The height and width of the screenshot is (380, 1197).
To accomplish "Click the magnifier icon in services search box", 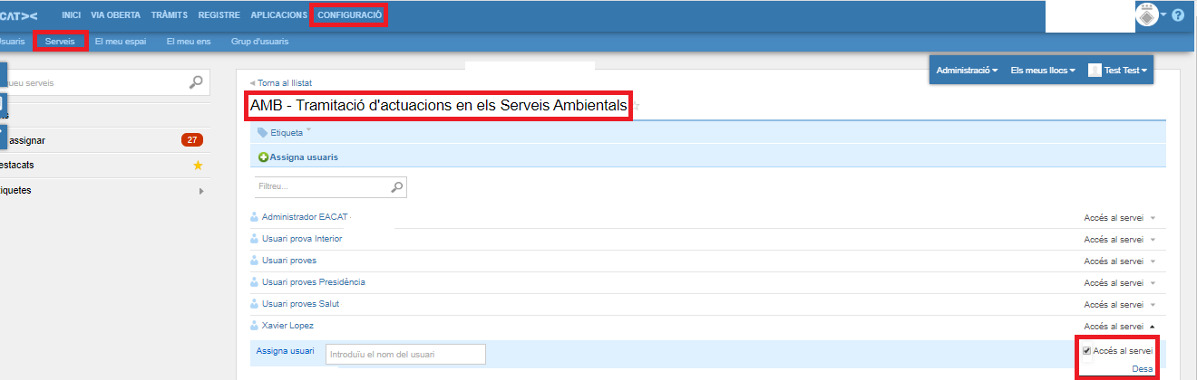I will 196,82.
